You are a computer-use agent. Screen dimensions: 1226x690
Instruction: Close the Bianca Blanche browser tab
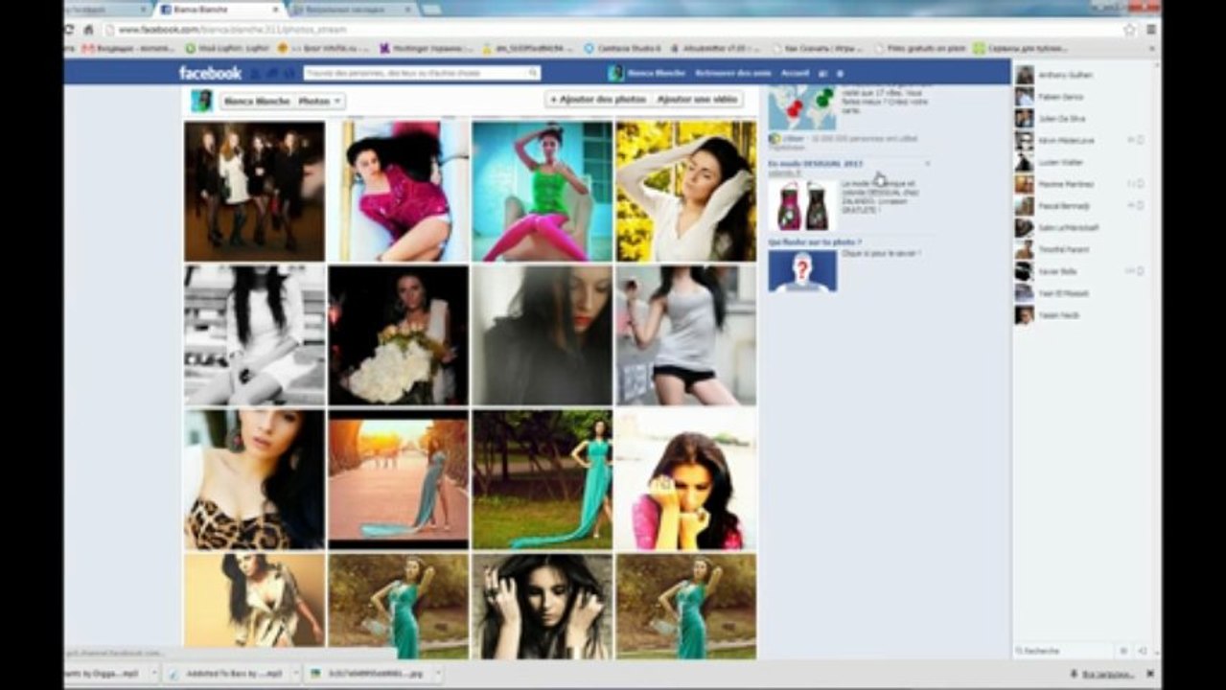tap(277, 10)
